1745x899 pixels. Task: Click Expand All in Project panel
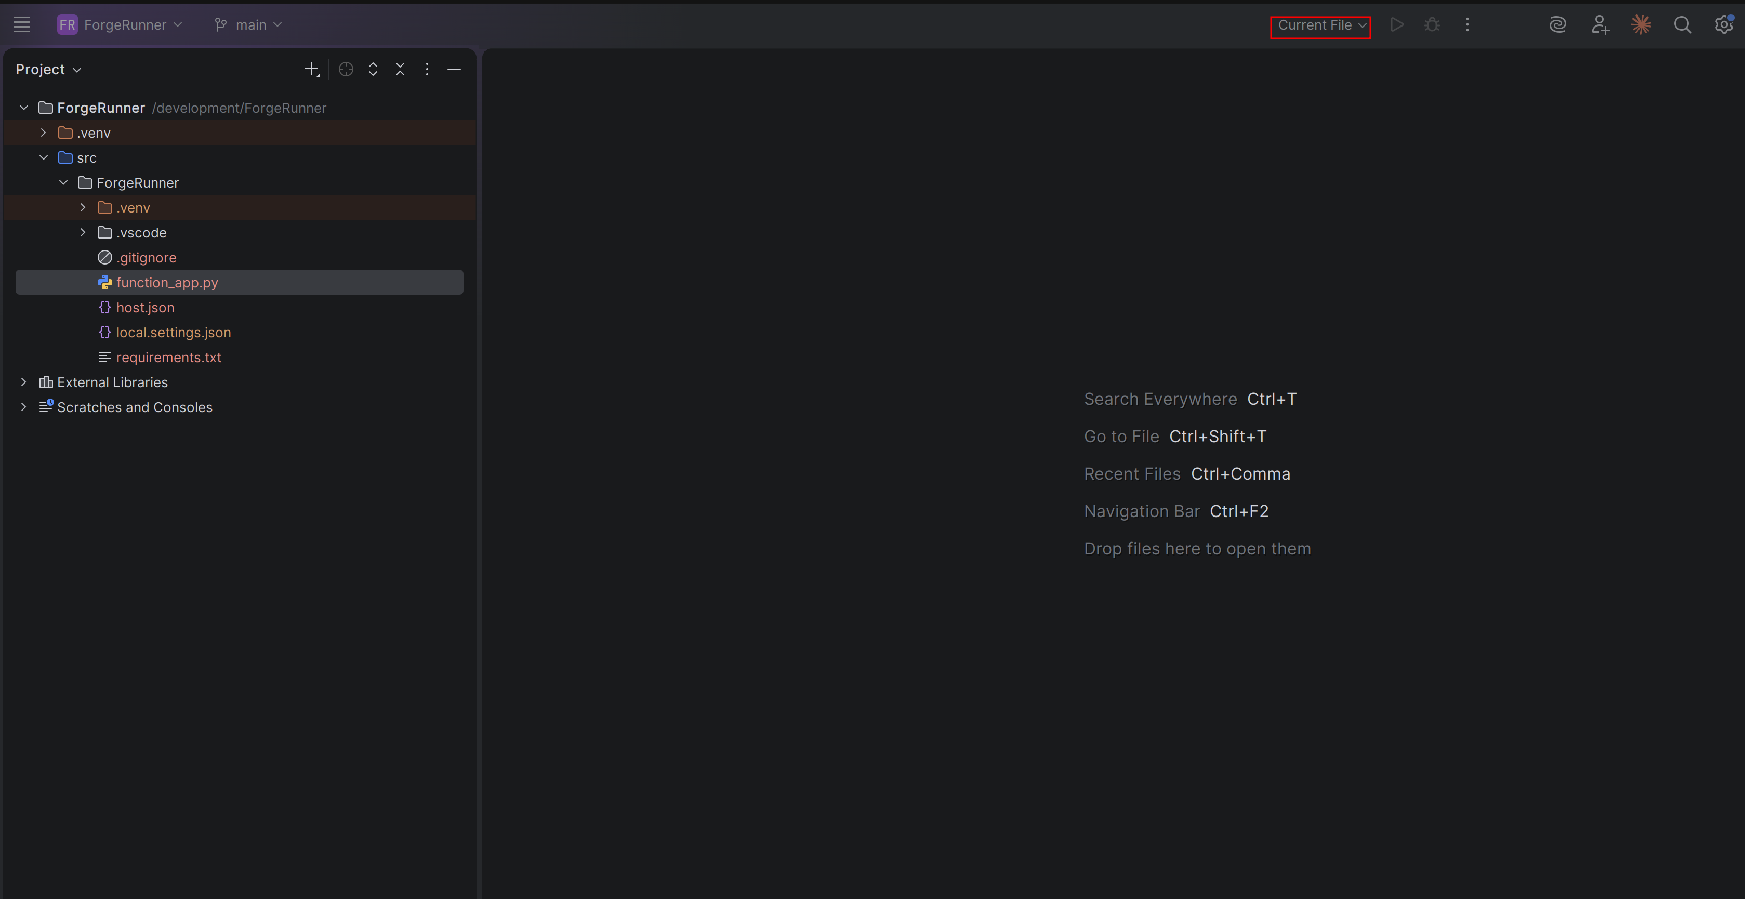click(x=373, y=69)
